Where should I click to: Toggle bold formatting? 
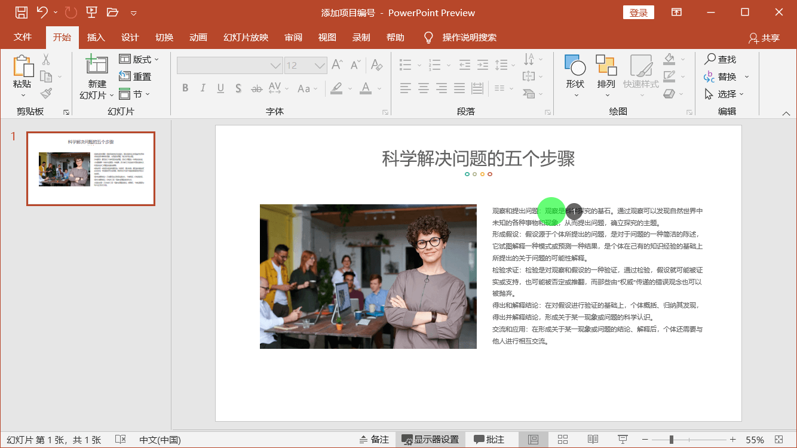tap(185, 88)
